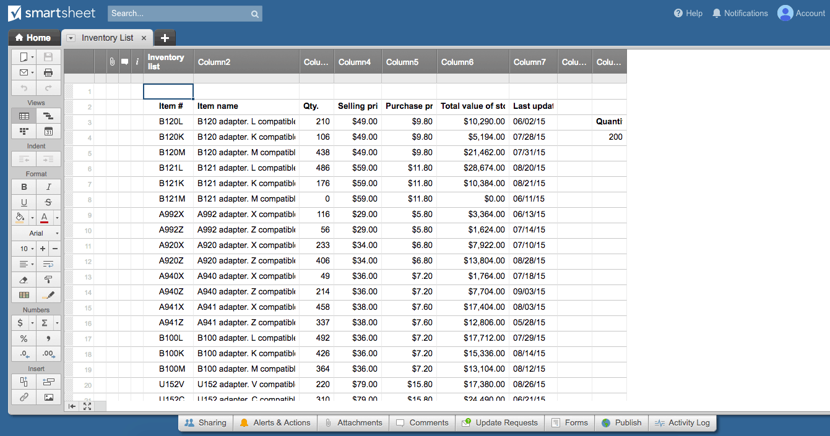Image resolution: width=830 pixels, height=436 pixels.
Task: Click the insert hyperlink icon
Action: [x=24, y=397]
